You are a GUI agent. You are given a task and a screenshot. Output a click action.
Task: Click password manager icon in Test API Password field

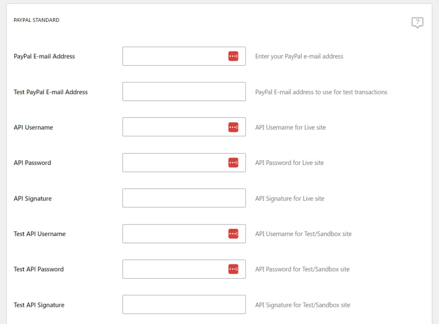click(233, 269)
